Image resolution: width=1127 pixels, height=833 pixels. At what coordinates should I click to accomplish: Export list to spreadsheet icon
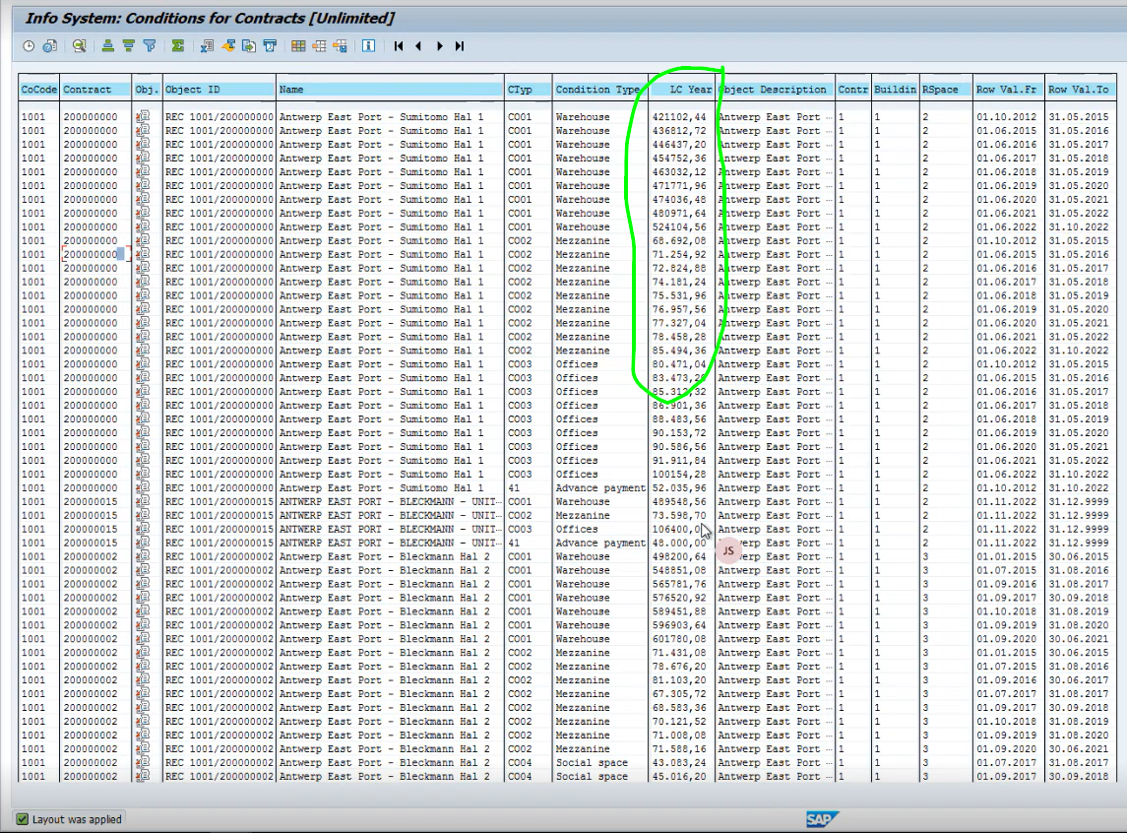[x=207, y=46]
